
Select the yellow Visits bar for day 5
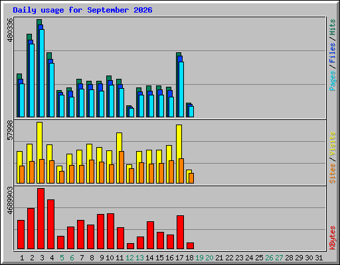60,174
